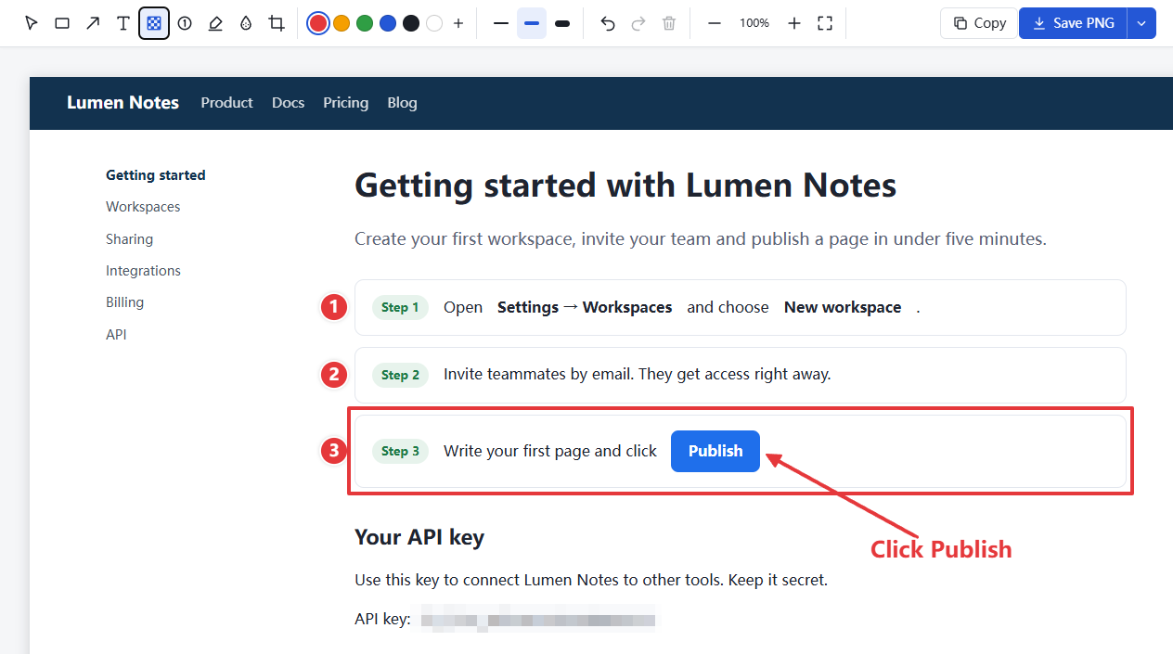
Task: Click the Step 2 badge
Action: click(x=400, y=375)
